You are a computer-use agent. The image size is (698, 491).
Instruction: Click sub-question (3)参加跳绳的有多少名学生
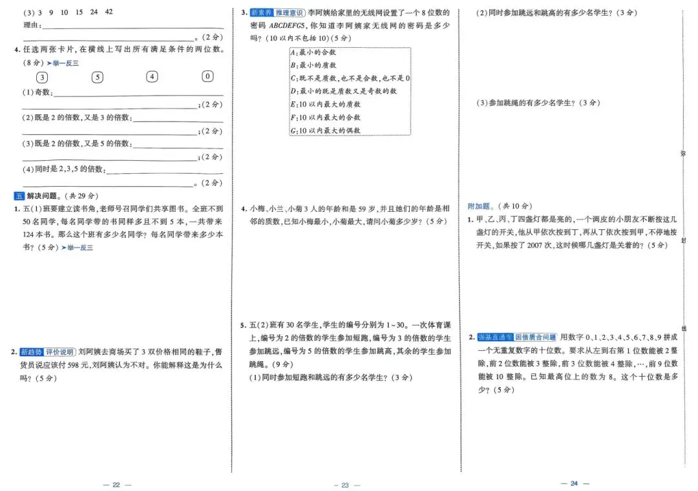click(x=538, y=103)
